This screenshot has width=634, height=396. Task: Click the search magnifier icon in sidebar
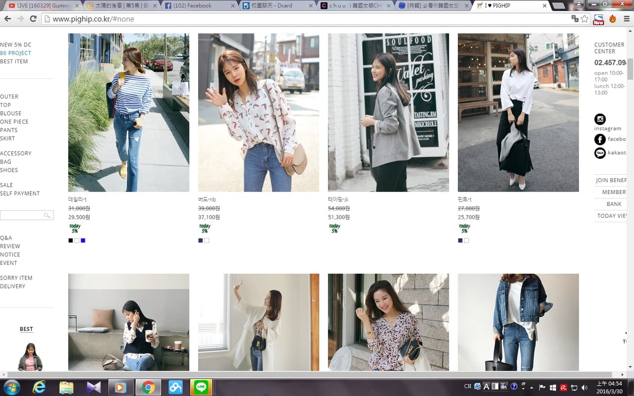47,215
